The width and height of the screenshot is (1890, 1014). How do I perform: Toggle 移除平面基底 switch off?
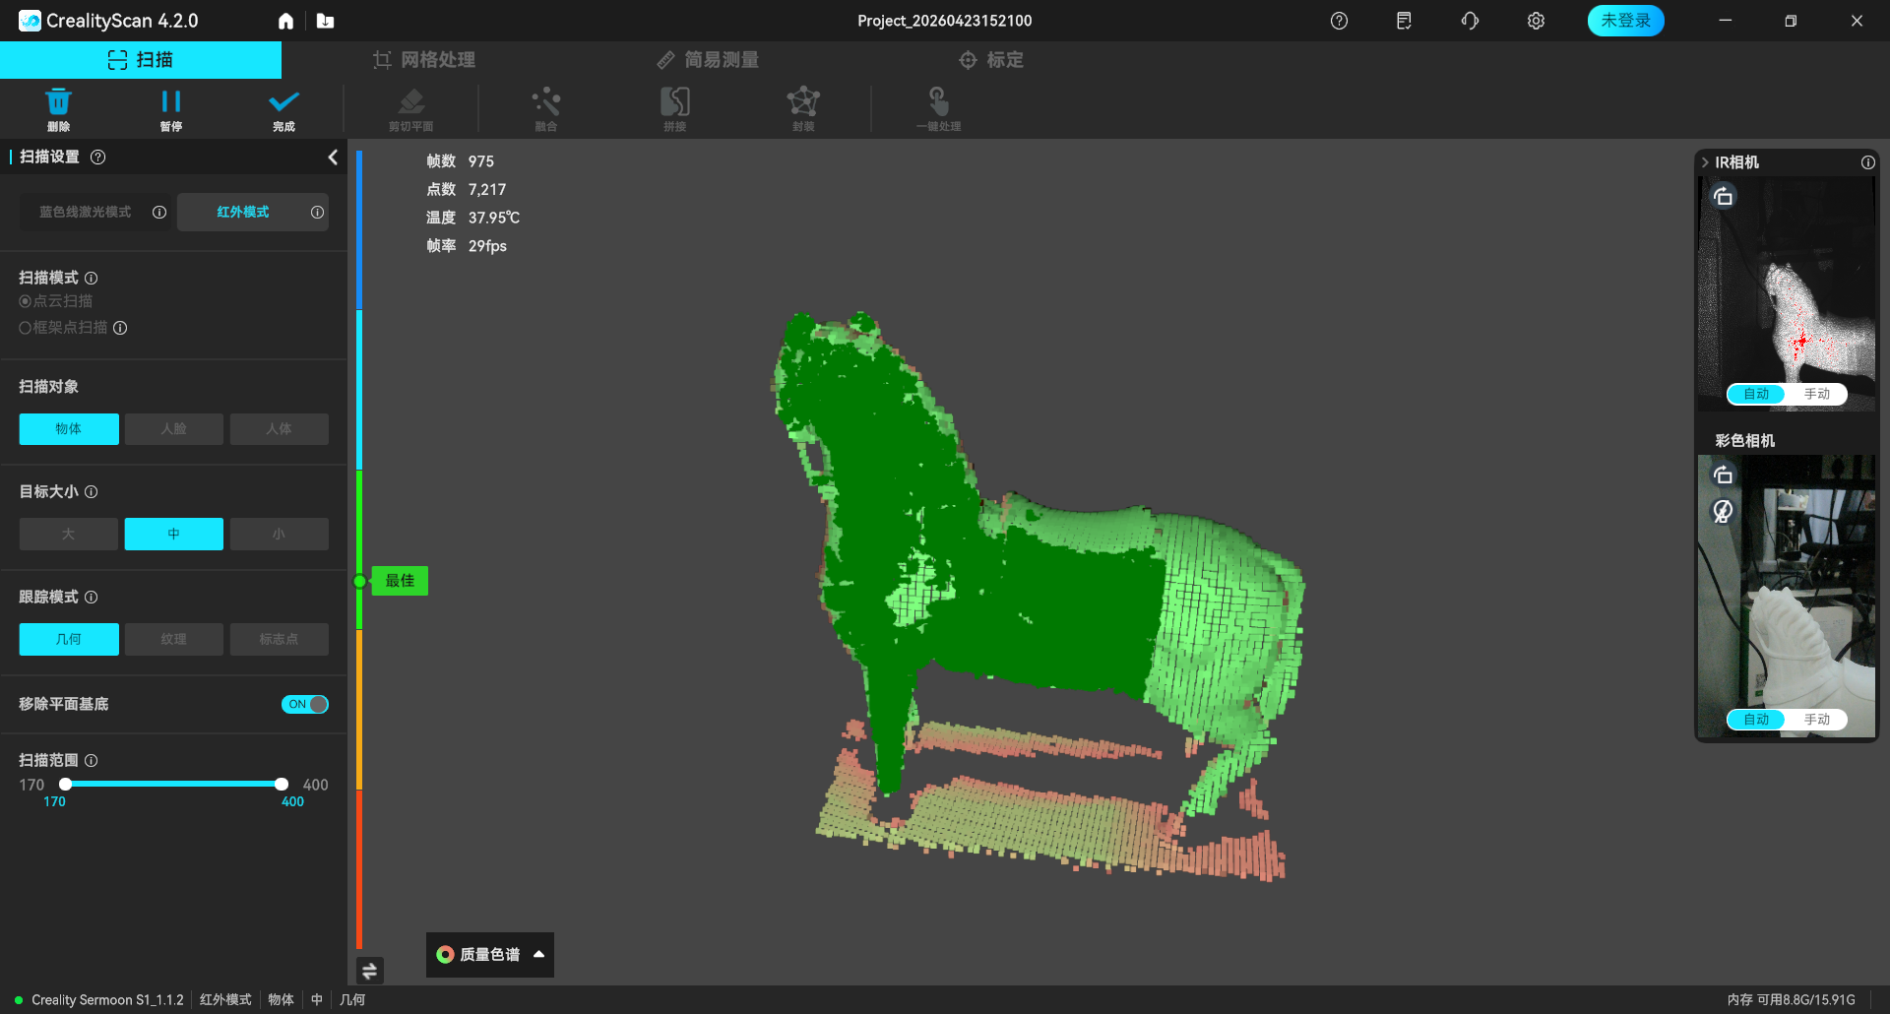[x=305, y=704]
